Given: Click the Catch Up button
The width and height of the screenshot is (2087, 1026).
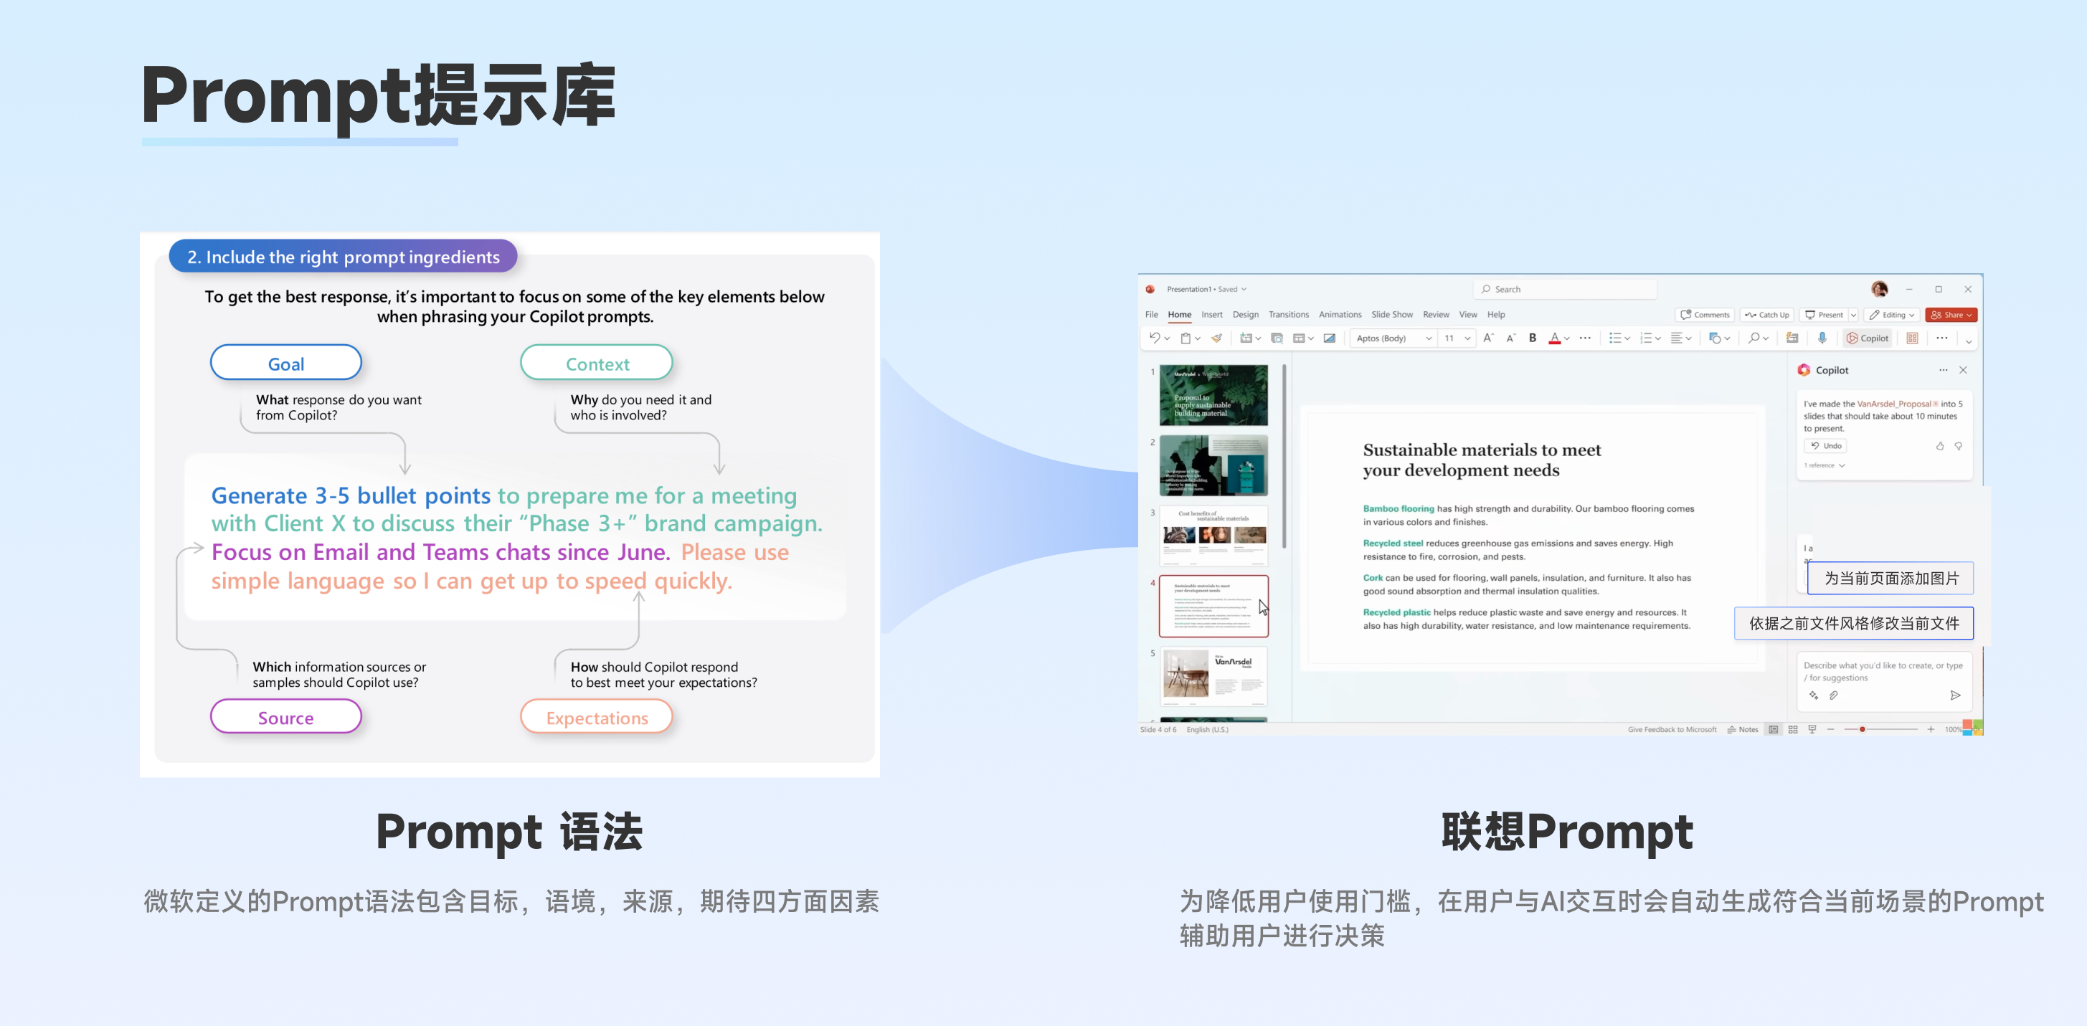Looking at the screenshot, I should (x=1766, y=315).
